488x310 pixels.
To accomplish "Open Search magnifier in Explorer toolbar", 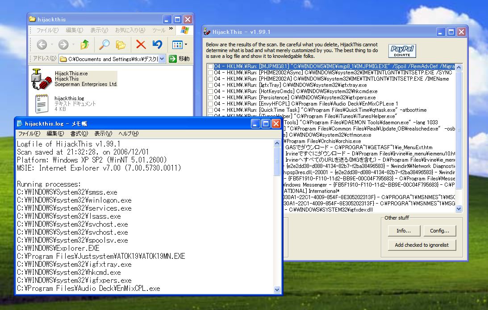I will point(104,45).
